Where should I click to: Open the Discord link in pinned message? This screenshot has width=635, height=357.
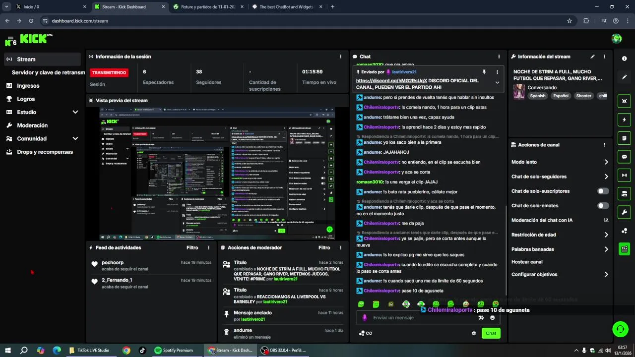click(391, 80)
